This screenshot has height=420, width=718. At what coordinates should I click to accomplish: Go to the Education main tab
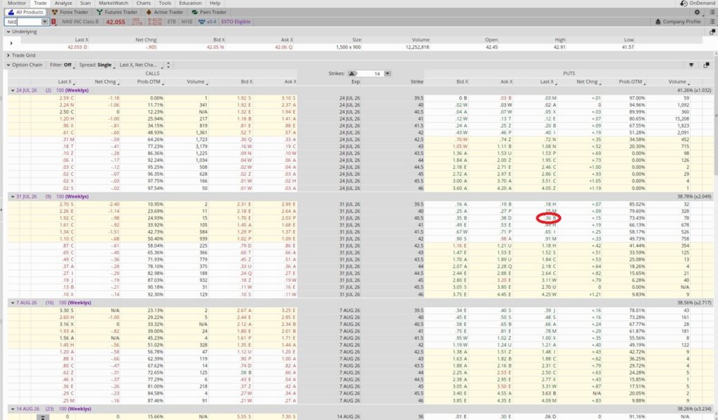click(191, 4)
